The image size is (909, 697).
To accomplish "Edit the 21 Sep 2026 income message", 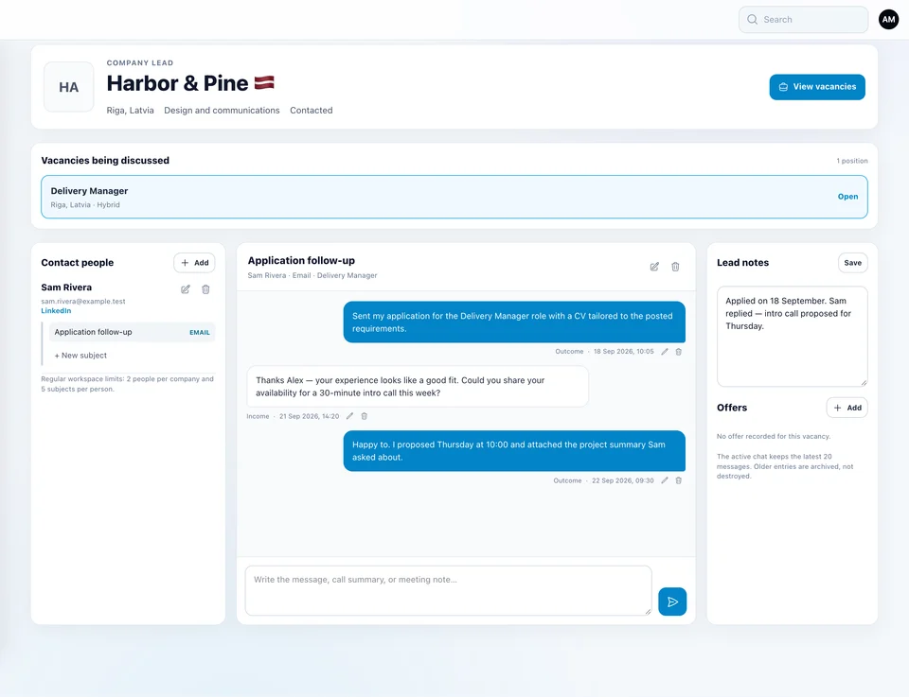I will pyautogui.click(x=349, y=416).
